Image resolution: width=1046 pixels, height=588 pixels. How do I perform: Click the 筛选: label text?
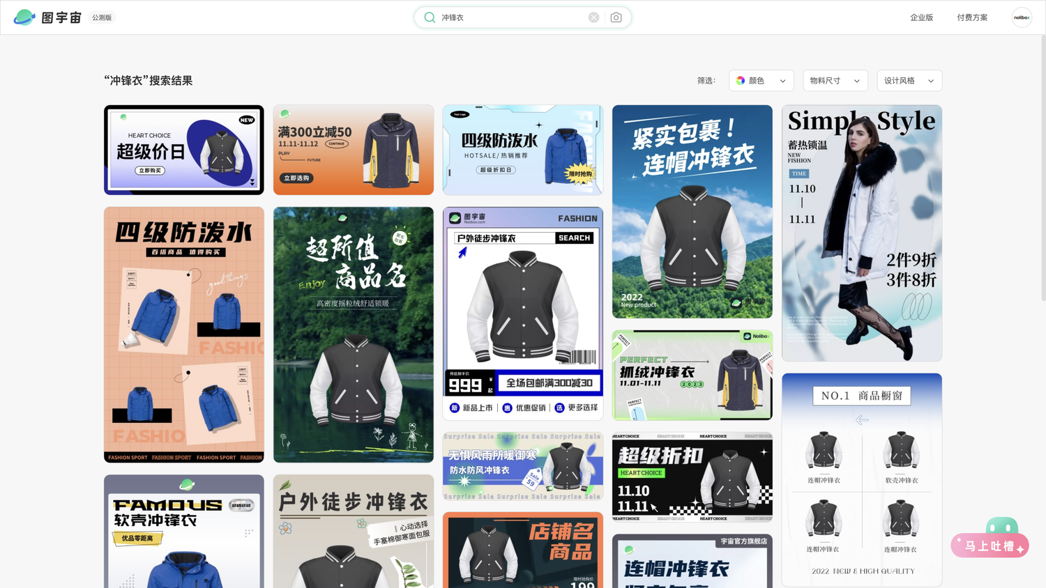[x=706, y=81]
